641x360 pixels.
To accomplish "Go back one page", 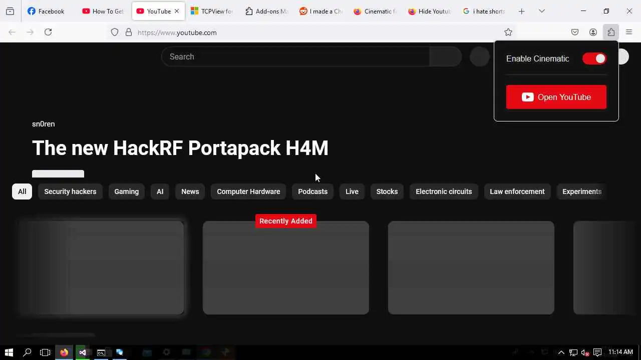I will coord(12,32).
